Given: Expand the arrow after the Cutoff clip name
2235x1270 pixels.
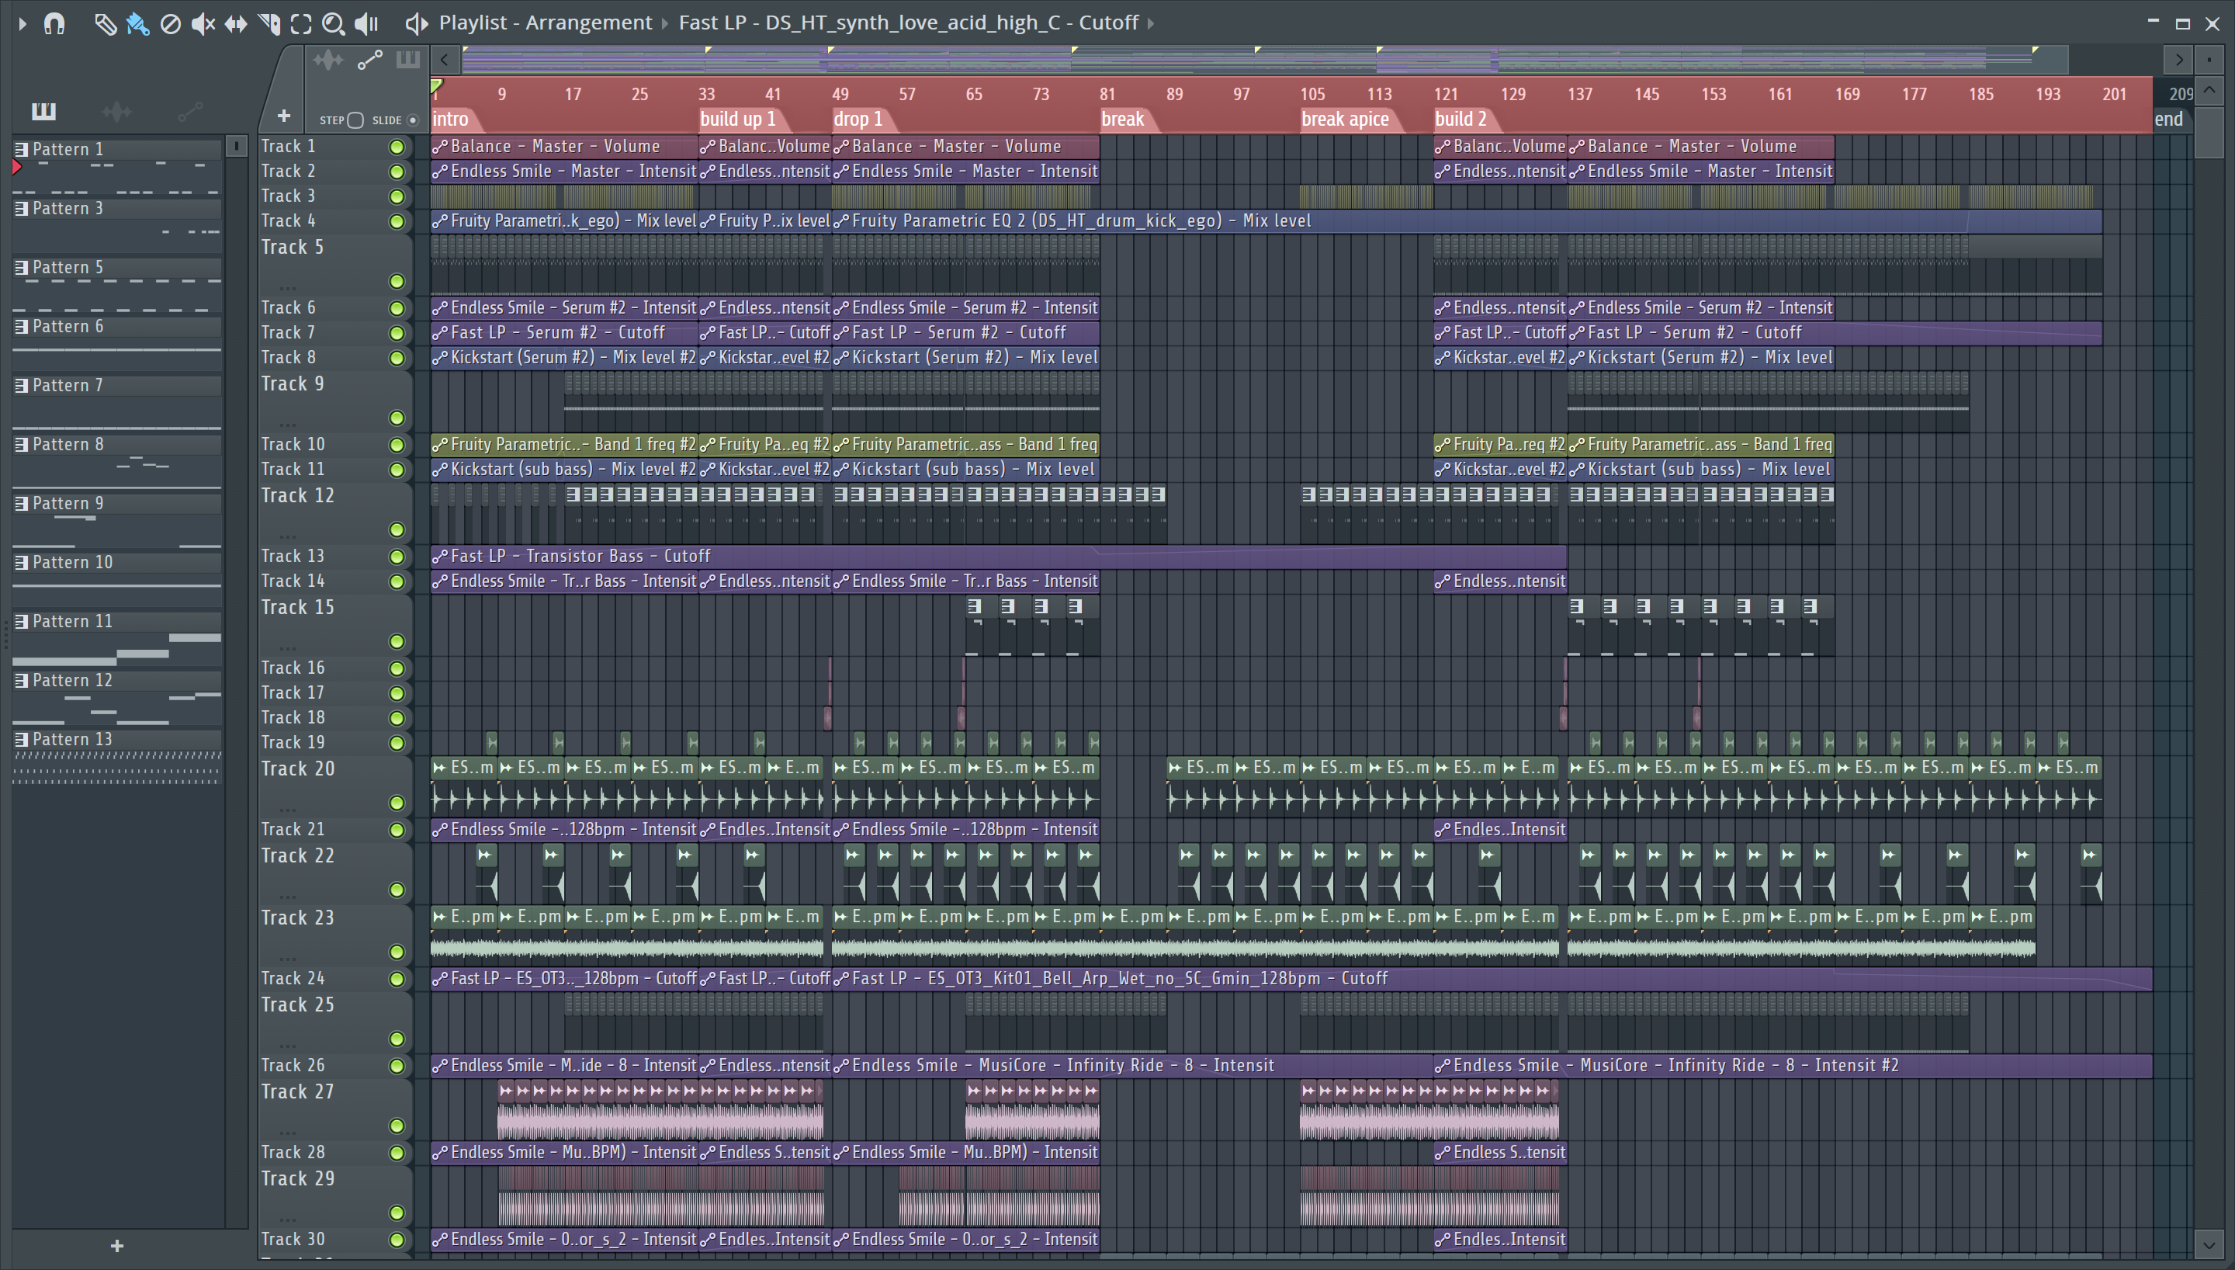Looking at the screenshot, I should [1151, 23].
